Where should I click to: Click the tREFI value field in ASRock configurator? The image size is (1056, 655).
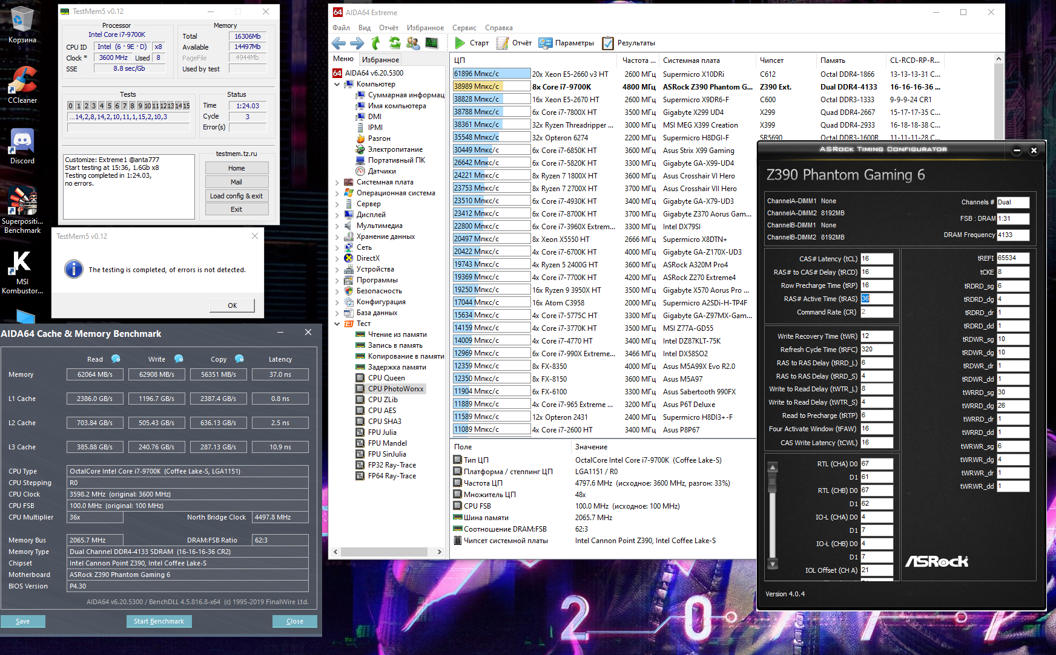tap(1013, 258)
